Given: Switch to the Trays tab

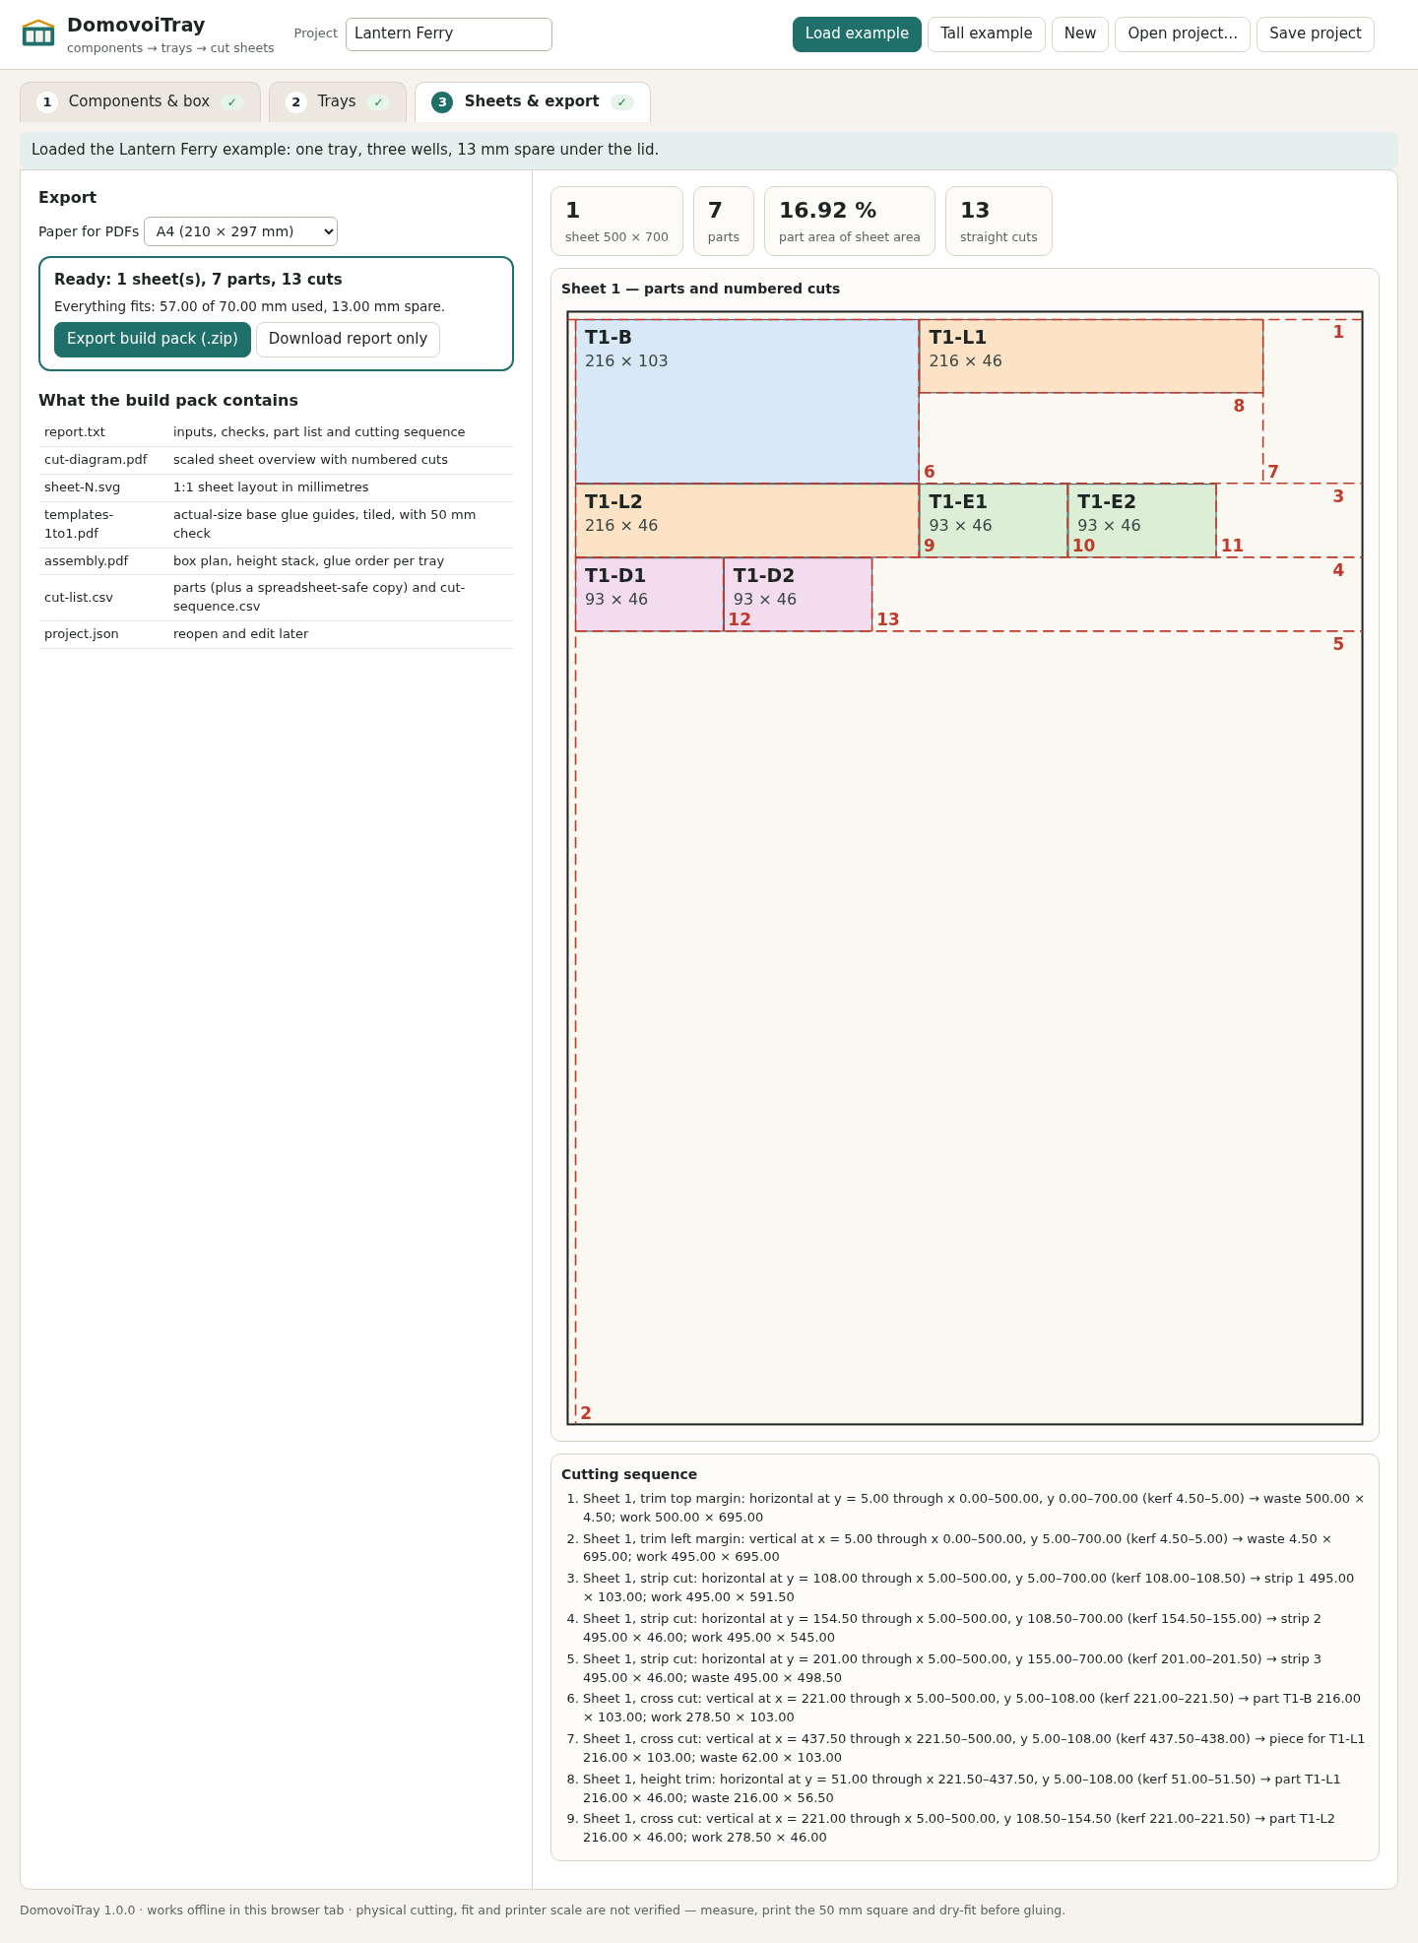Looking at the screenshot, I should point(337,102).
